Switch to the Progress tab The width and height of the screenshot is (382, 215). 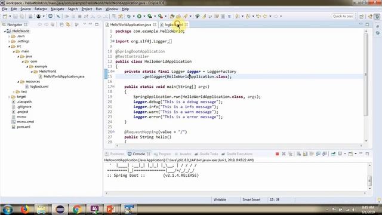[163, 154]
